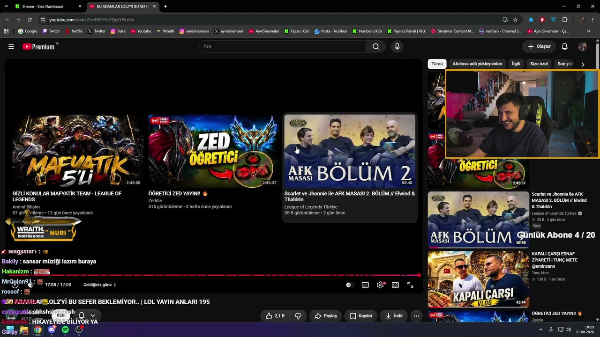Select the Size özel filter chip
Viewport: 600px width, 337px height.
click(x=539, y=64)
